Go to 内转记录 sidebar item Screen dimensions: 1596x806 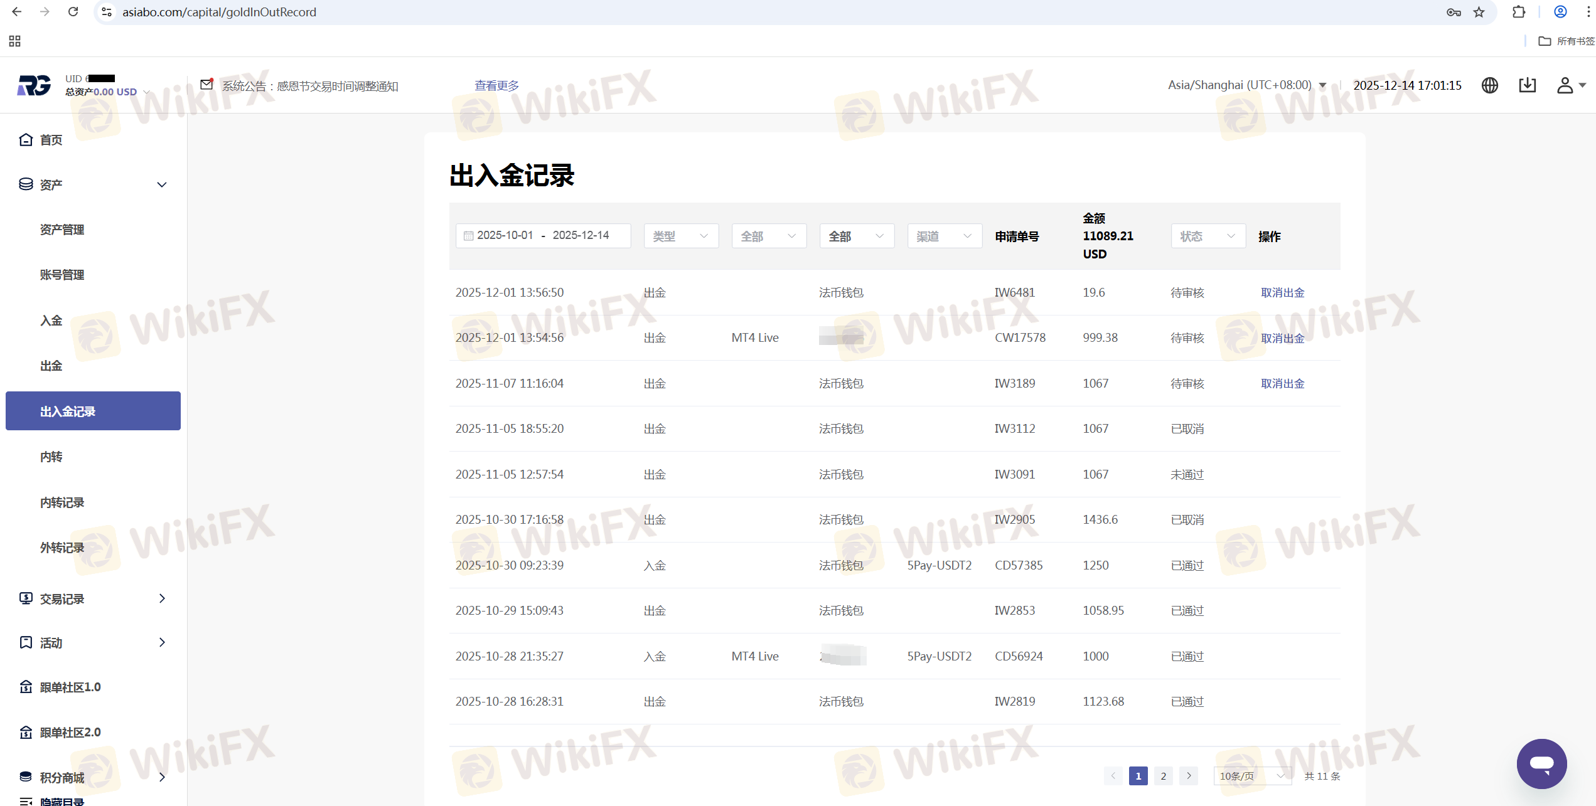[x=62, y=502]
